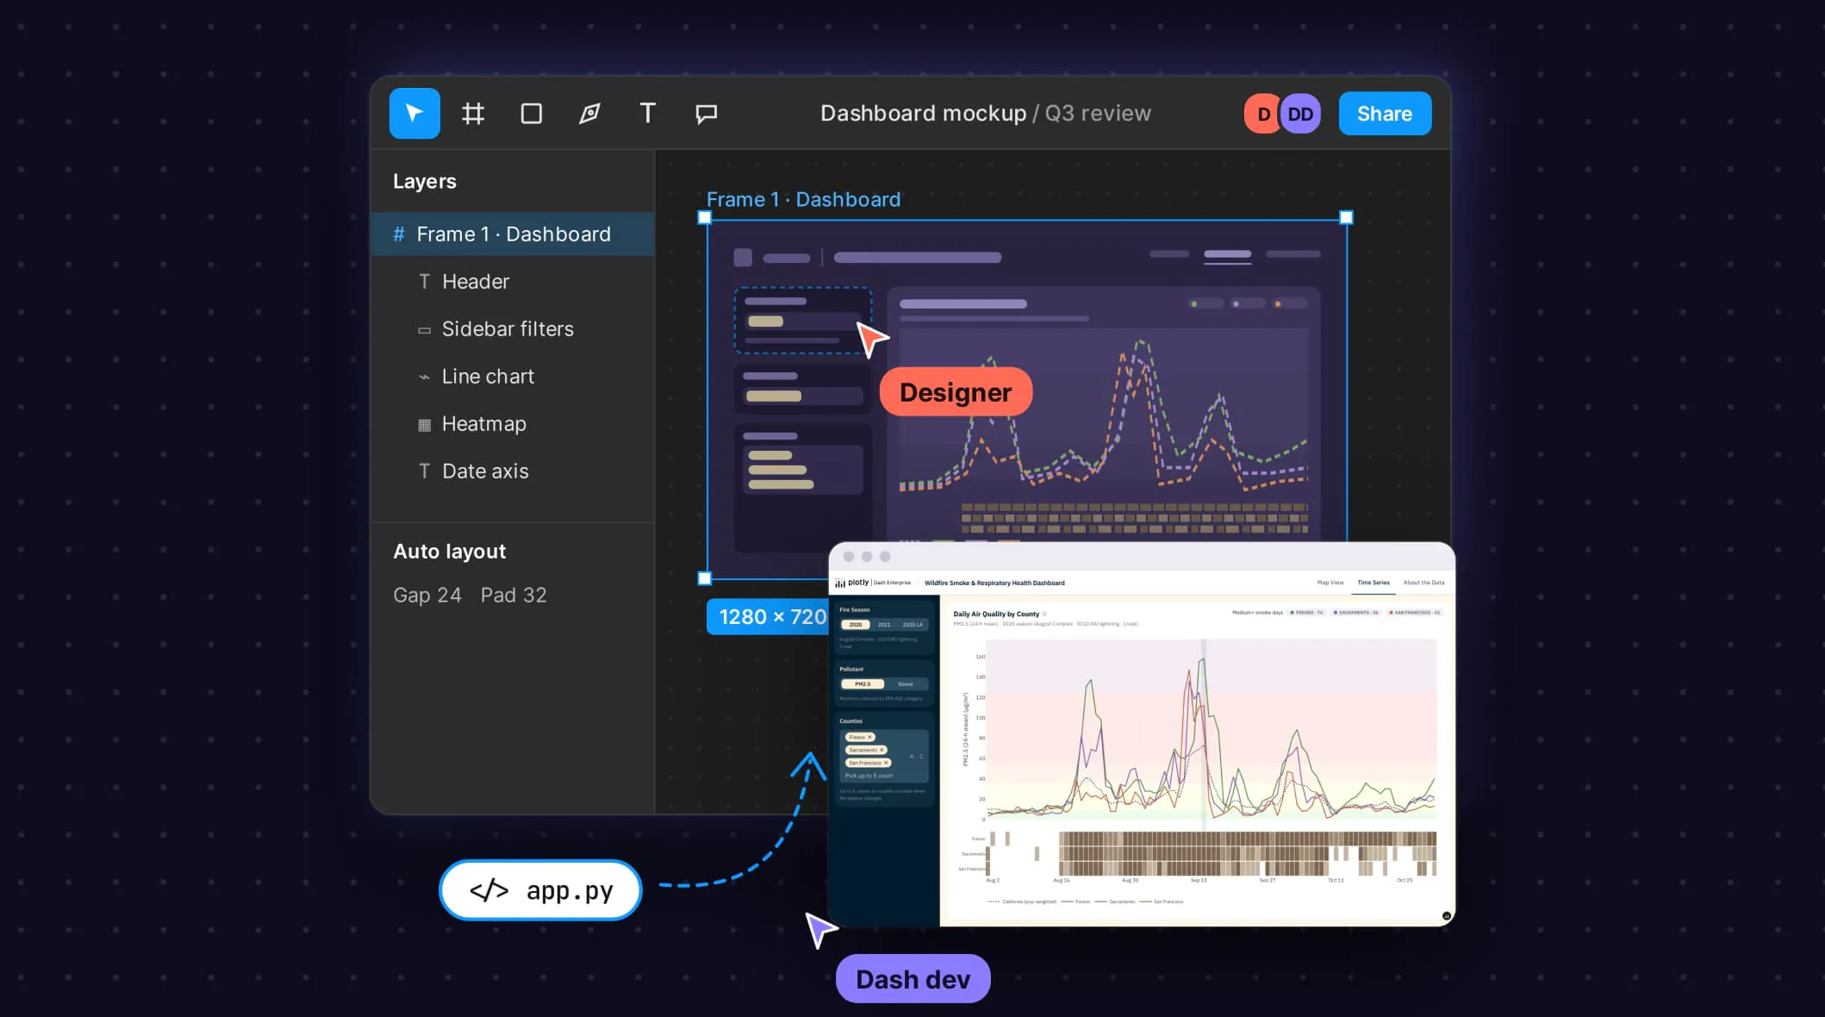Select the PM2.5 pollutant option
The image size is (1825, 1017).
863,684
